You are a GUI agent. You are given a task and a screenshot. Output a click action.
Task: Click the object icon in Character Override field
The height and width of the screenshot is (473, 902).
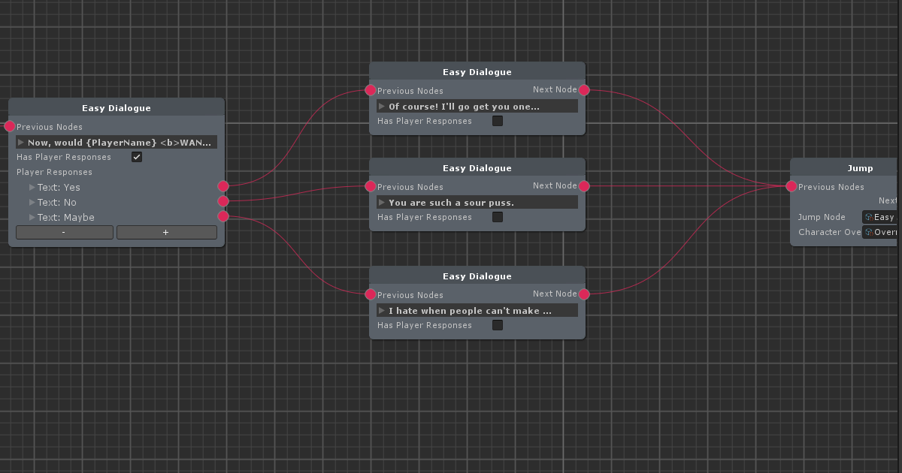point(868,232)
